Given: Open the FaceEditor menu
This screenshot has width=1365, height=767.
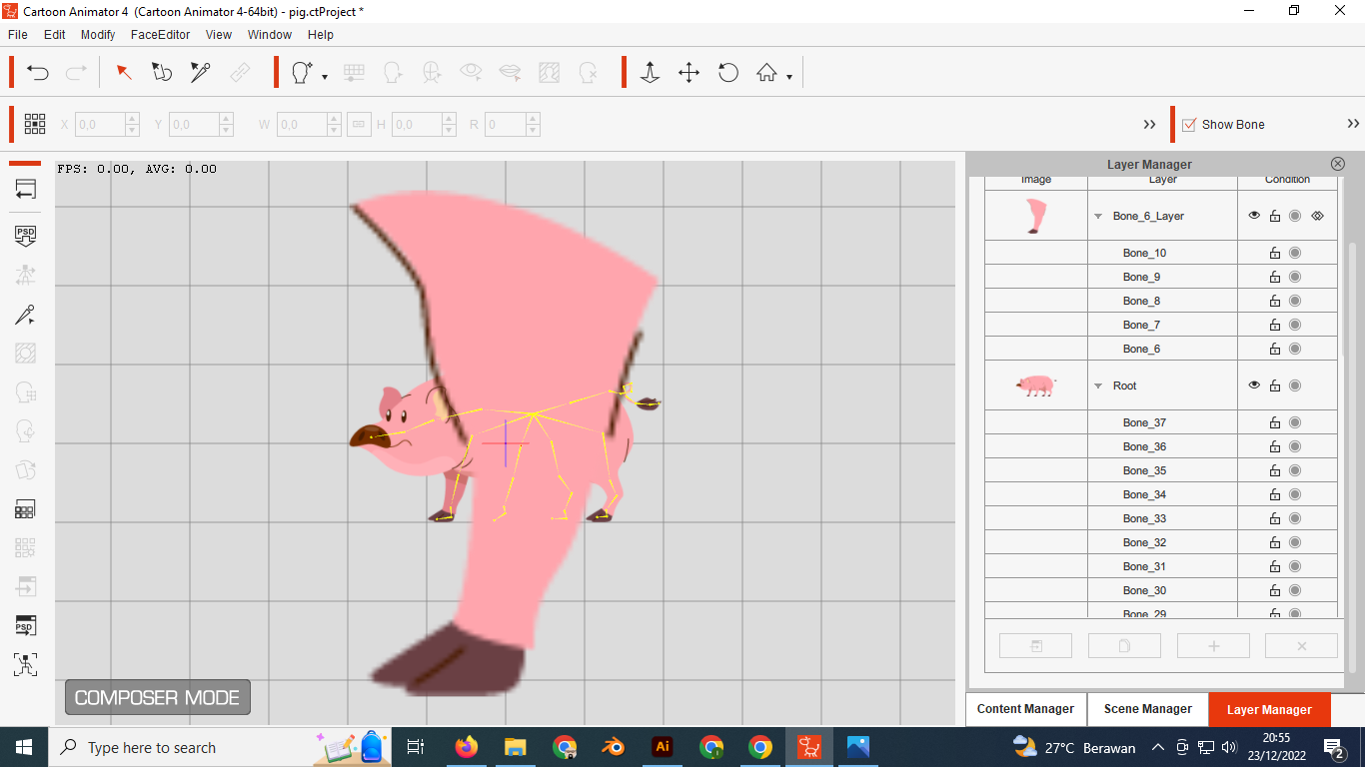Looking at the screenshot, I should click(160, 34).
